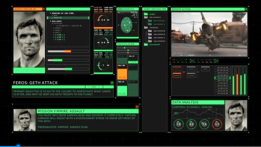Select fingerprint marker point 2
Image resolution: width=261 pixels, height=147 pixels.
coord(125,25)
